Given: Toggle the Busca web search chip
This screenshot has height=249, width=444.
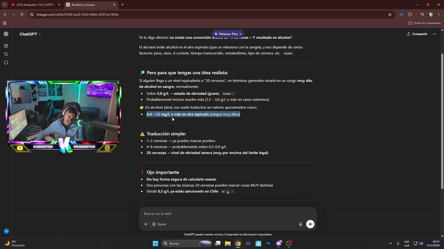Looking at the screenshot, I should coord(159,224).
